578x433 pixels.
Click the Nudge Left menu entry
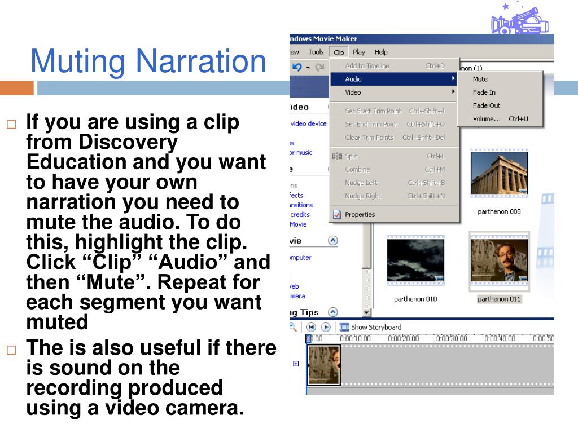393,183
